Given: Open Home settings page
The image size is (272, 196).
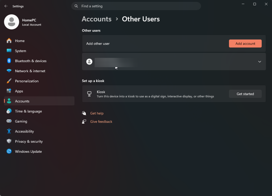Looking at the screenshot, I should (x=39, y=41).
